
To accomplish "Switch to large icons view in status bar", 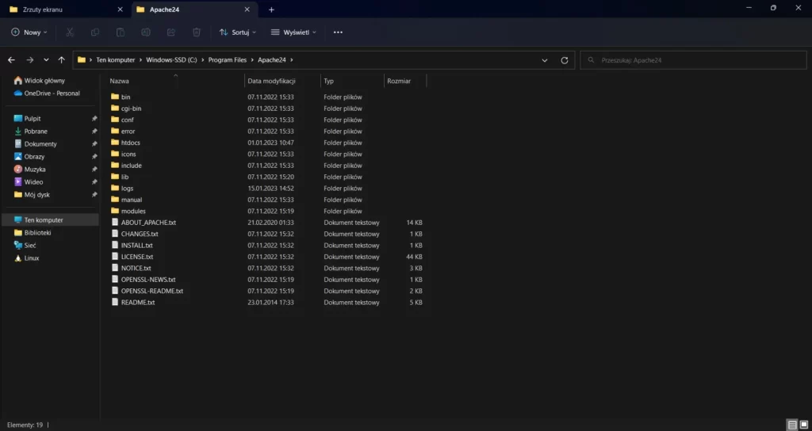I will [x=804, y=425].
